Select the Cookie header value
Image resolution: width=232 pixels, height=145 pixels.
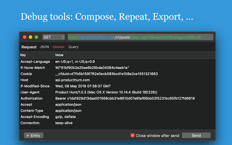tap(106, 74)
